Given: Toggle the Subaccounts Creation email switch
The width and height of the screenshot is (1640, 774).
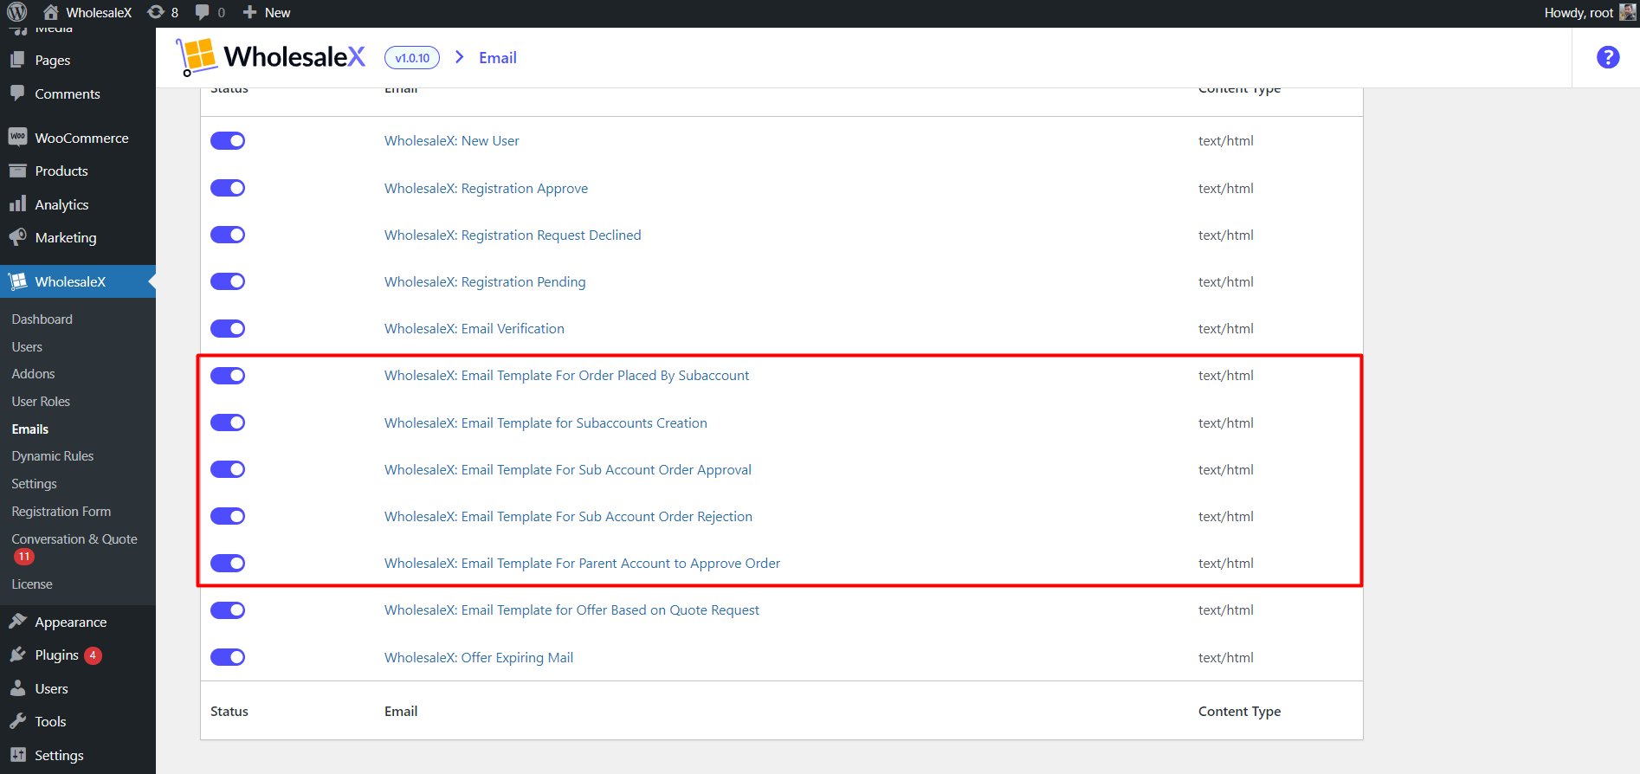Looking at the screenshot, I should (228, 422).
